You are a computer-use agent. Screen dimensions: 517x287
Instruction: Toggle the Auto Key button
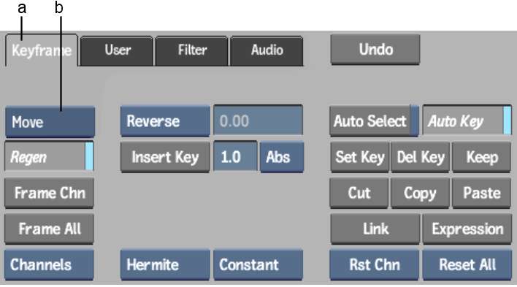coord(467,120)
